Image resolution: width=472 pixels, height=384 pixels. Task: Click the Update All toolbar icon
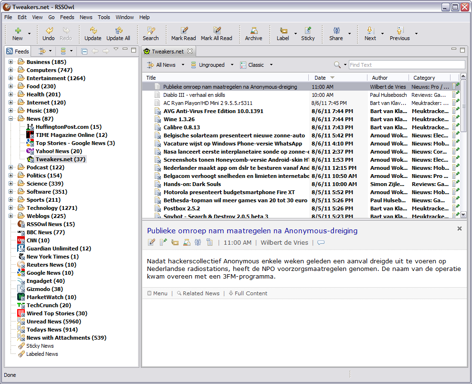pyautogui.click(x=118, y=33)
